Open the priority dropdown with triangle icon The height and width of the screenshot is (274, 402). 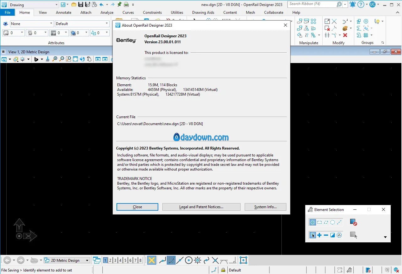[x=100, y=33]
